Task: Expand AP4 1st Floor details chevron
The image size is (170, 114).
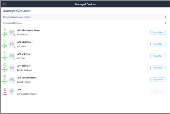Action: (x=32, y=66)
